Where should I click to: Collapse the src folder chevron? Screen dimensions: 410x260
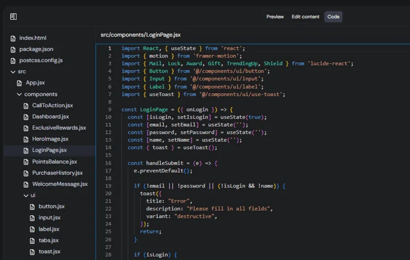[x=13, y=72]
